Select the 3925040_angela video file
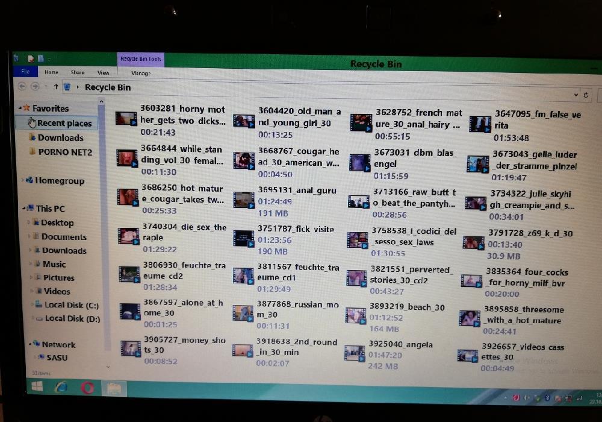602x422 pixels. tap(389, 354)
